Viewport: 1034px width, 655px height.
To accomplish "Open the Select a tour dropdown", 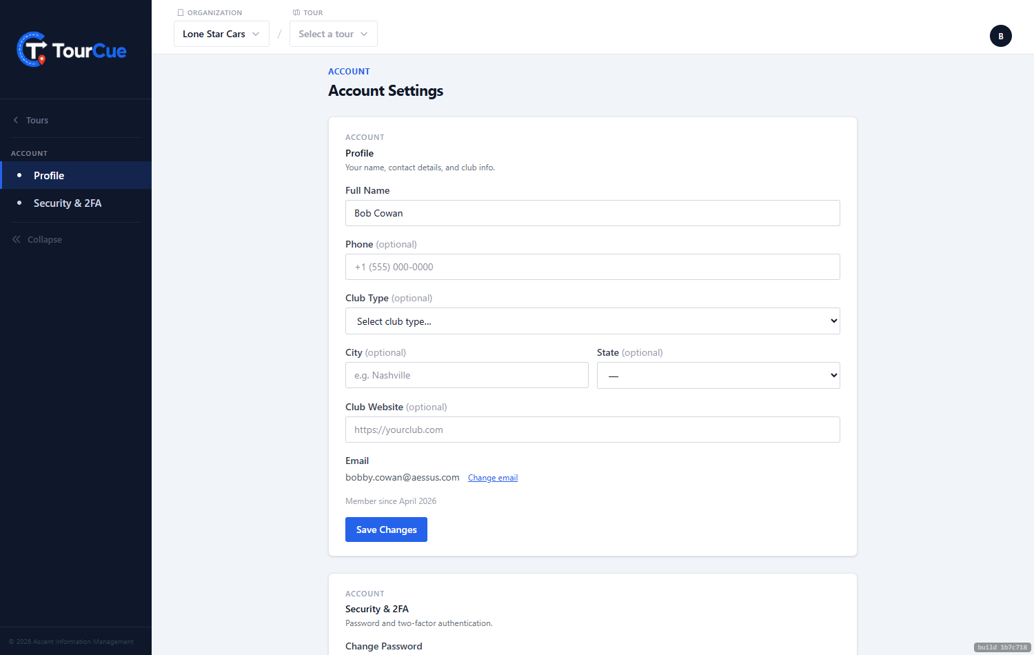I will tap(334, 34).
